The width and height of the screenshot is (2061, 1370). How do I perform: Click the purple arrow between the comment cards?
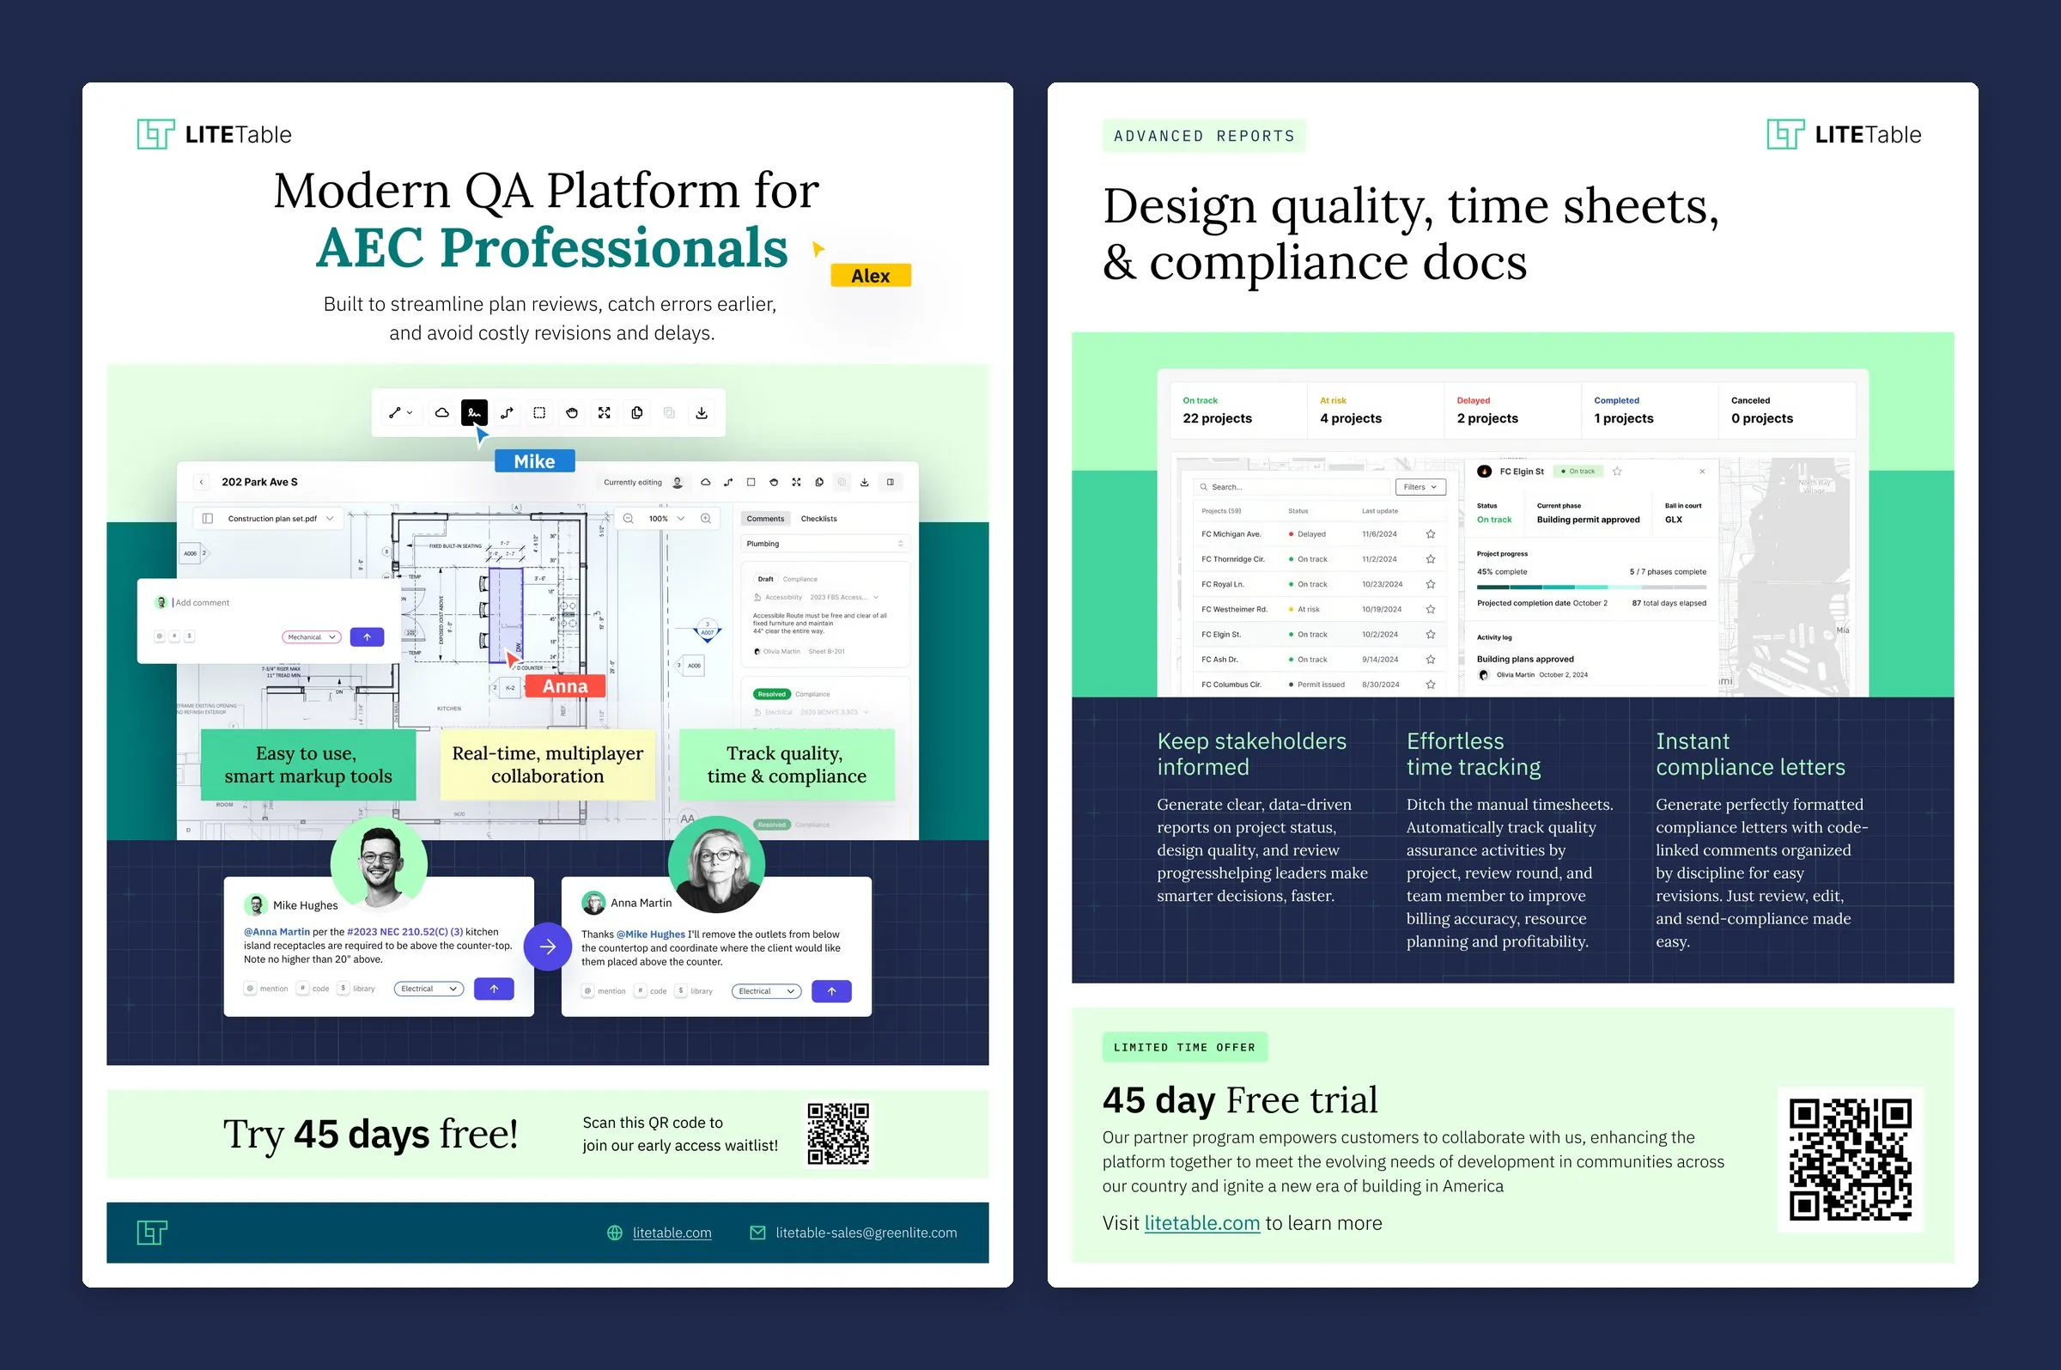pyautogui.click(x=548, y=946)
